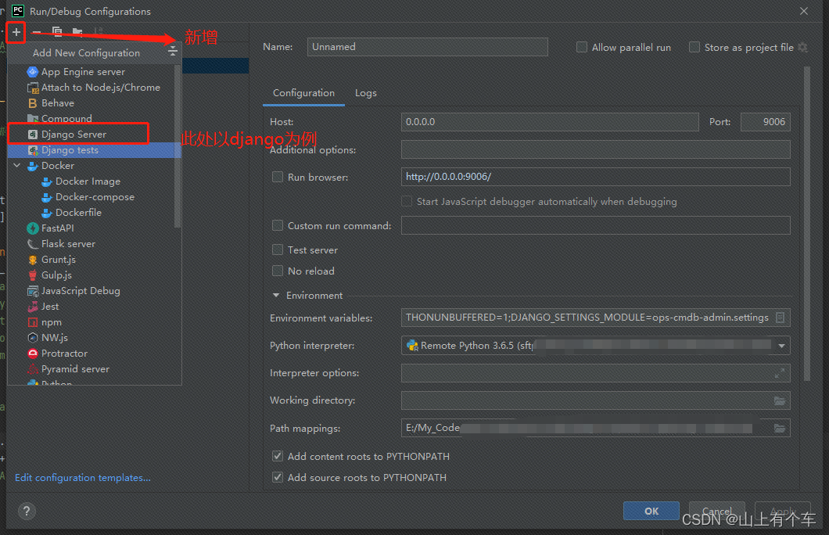This screenshot has width=829, height=535.
Task: Click the copy configuration icon
Action: (x=57, y=32)
